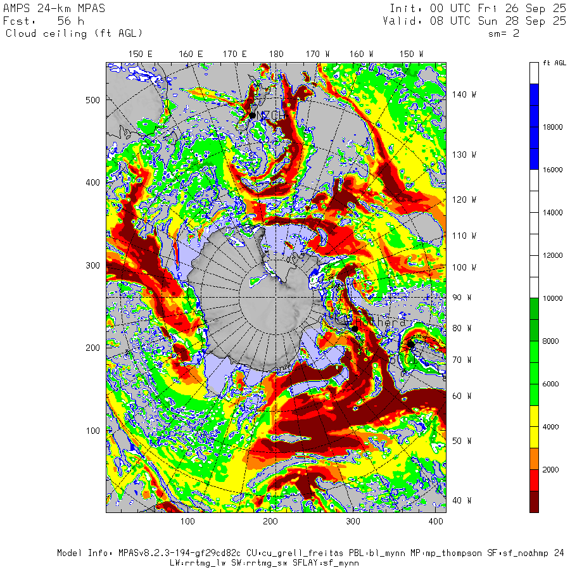Select the blue colorbar segment near 18000
The image size is (570, 570).
(534, 127)
